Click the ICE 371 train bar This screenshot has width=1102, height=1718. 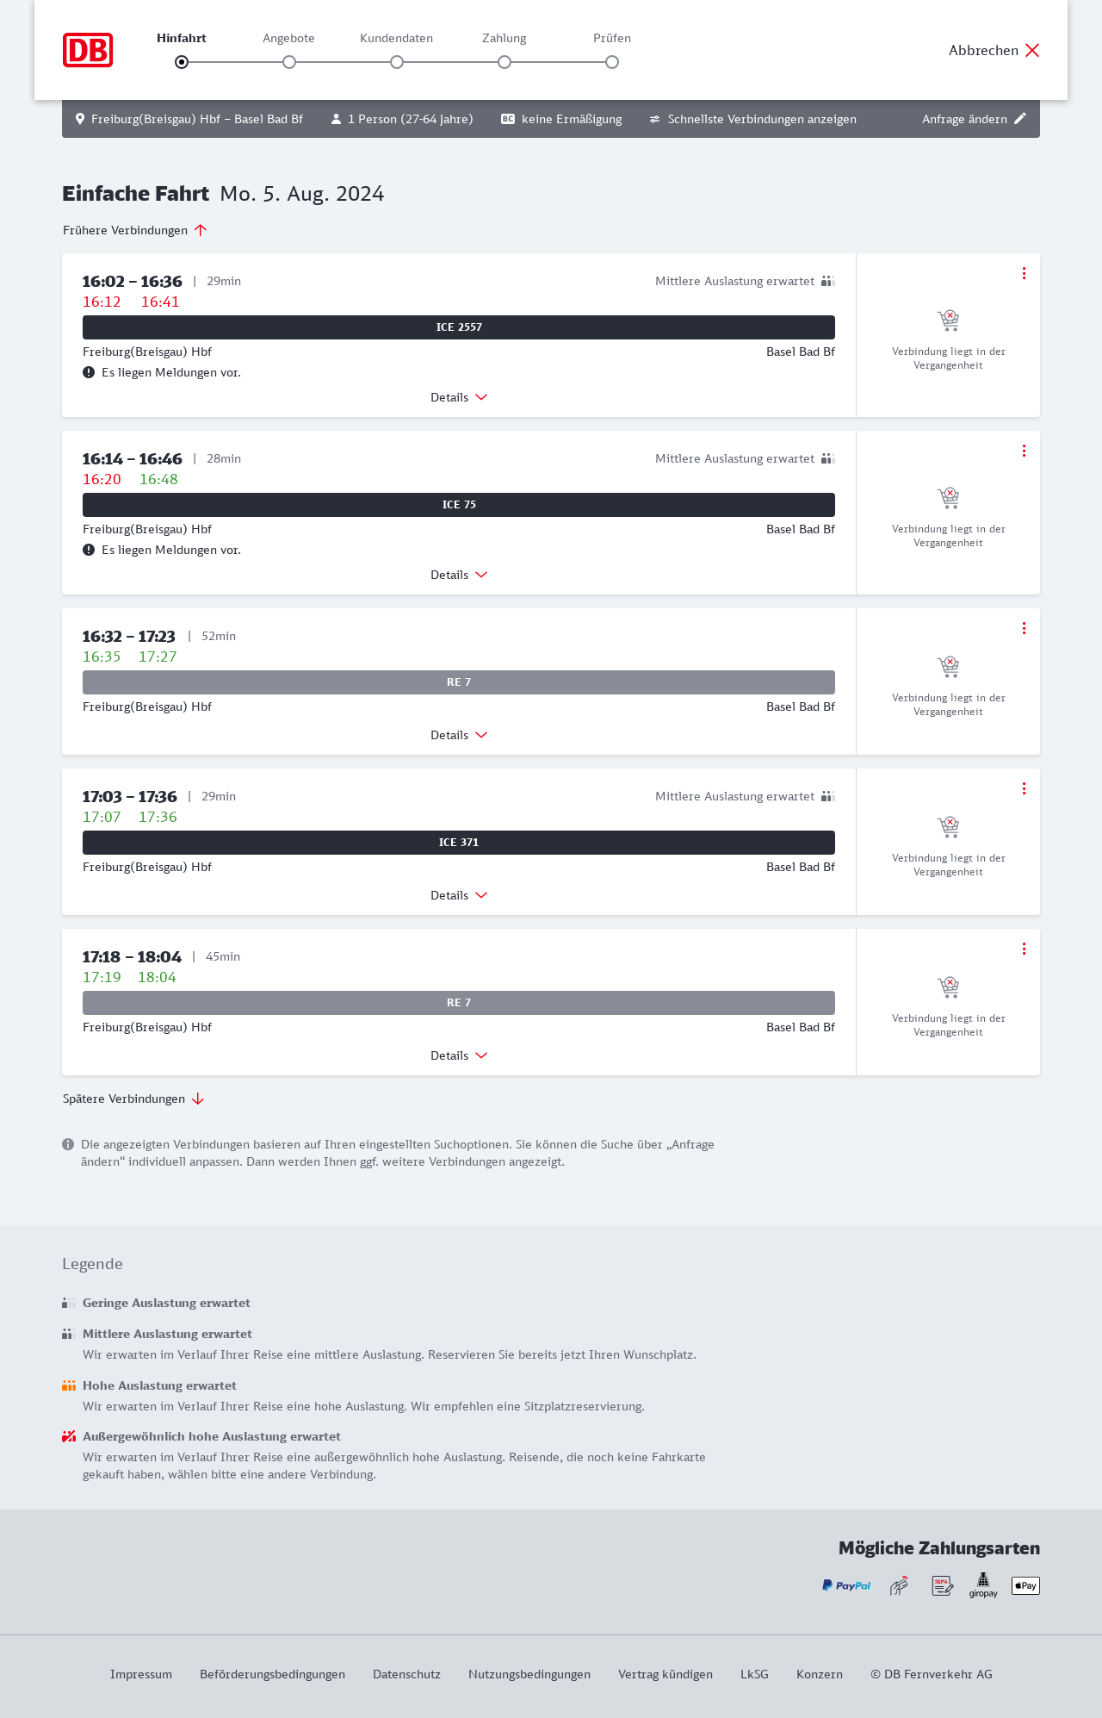(x=459, y=843)
